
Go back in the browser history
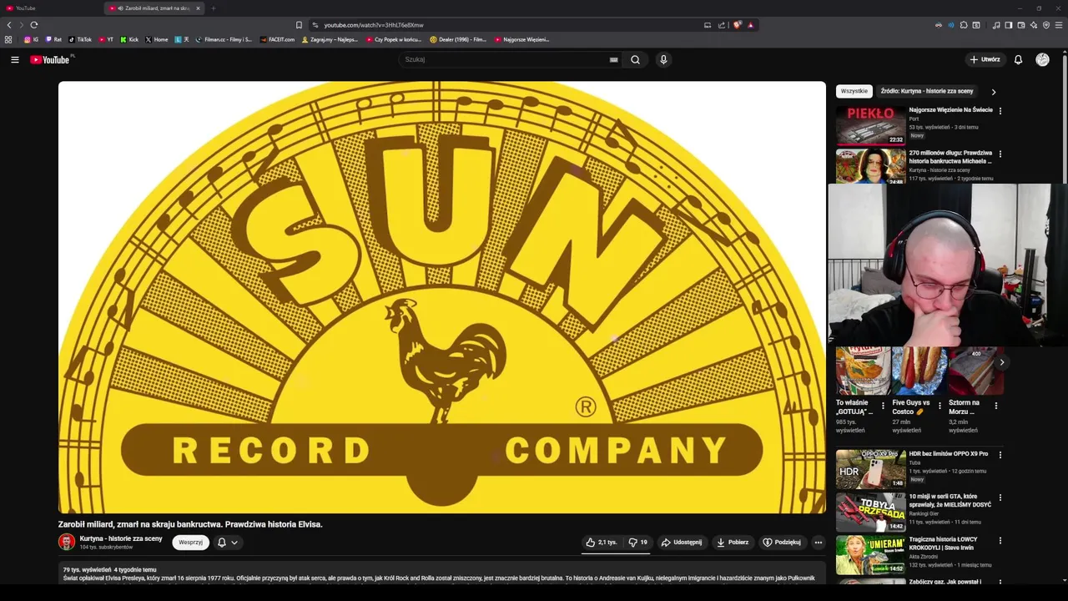coord(9,25)
